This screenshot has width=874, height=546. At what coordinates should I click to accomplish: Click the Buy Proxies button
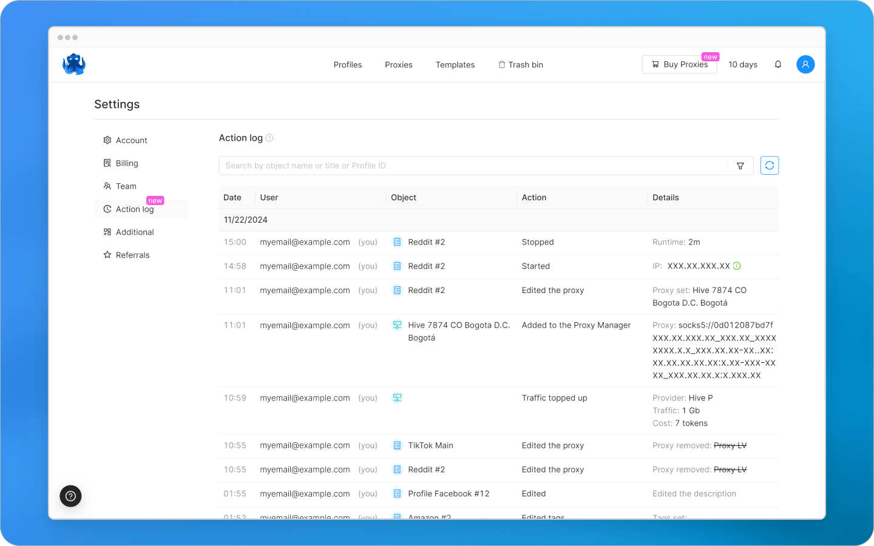pos(679,64)
